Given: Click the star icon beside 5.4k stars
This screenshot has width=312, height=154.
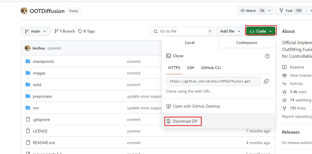Looking at the screenshot, I should 284,92.
